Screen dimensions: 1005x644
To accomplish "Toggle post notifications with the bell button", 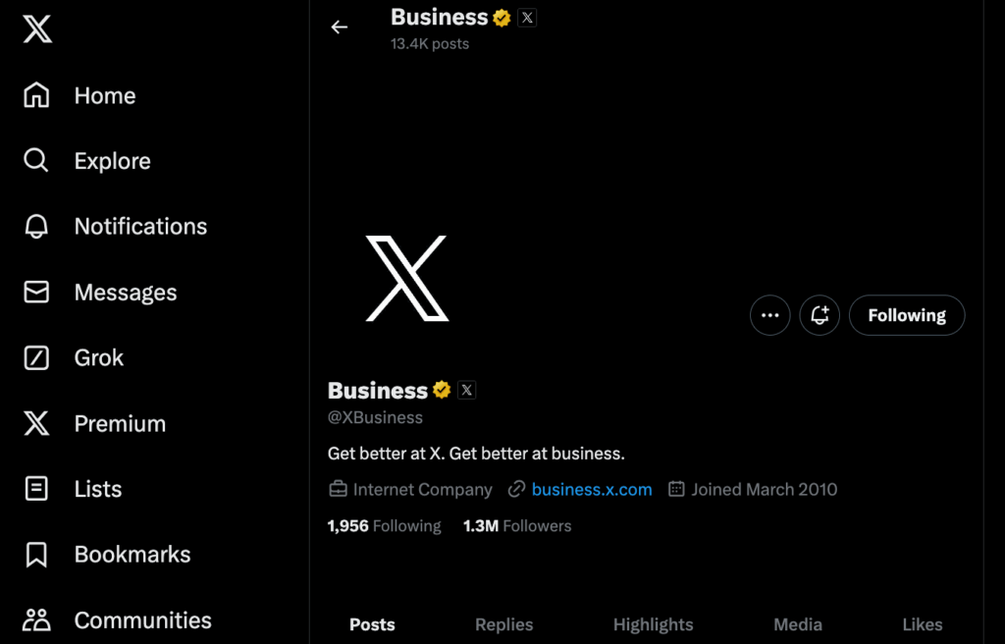I will [820, 315].
